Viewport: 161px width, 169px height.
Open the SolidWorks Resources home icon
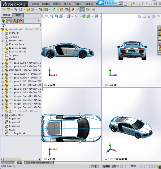[x=159, y=28]
